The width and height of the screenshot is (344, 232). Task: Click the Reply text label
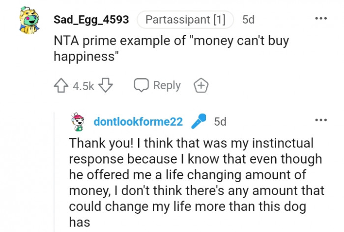point(167,85)
